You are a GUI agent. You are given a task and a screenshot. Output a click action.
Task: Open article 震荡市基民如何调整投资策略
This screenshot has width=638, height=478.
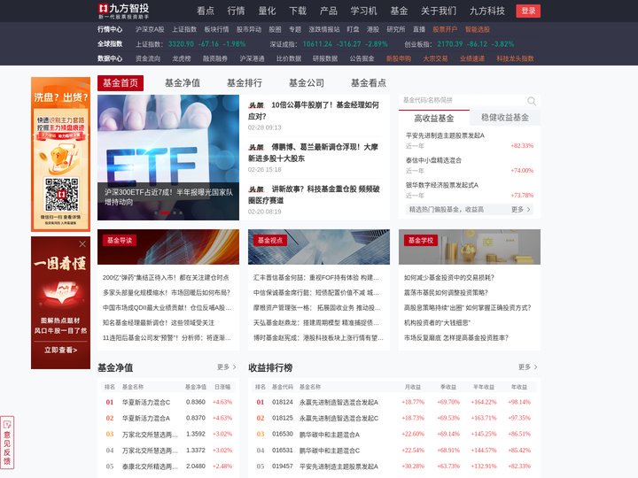446,293
